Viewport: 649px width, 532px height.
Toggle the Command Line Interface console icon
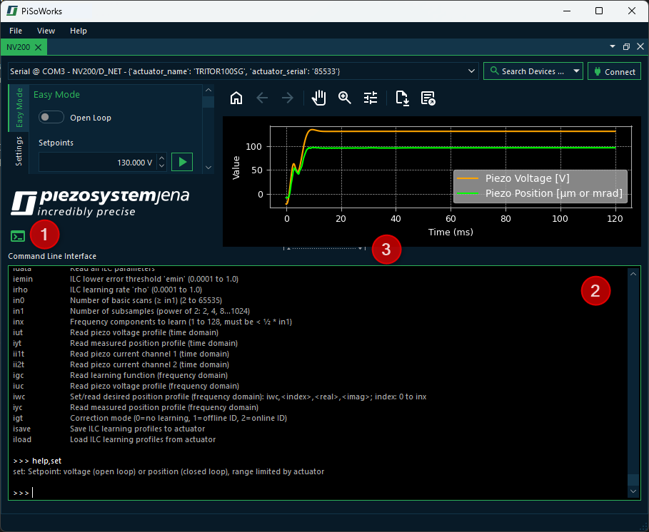coord(18,236)
